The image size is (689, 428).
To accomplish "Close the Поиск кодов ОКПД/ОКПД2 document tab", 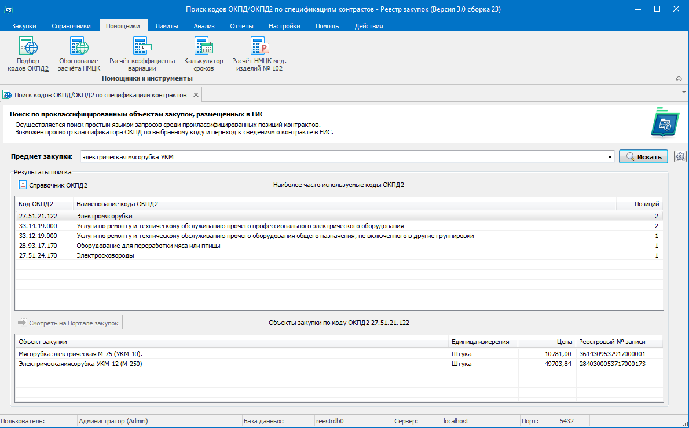I will point(196,95).
